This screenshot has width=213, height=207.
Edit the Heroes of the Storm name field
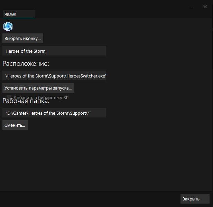click(x=54, y=51)
